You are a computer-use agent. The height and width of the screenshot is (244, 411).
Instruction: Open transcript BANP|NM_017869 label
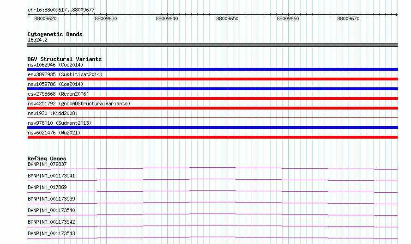coord(47,187)
